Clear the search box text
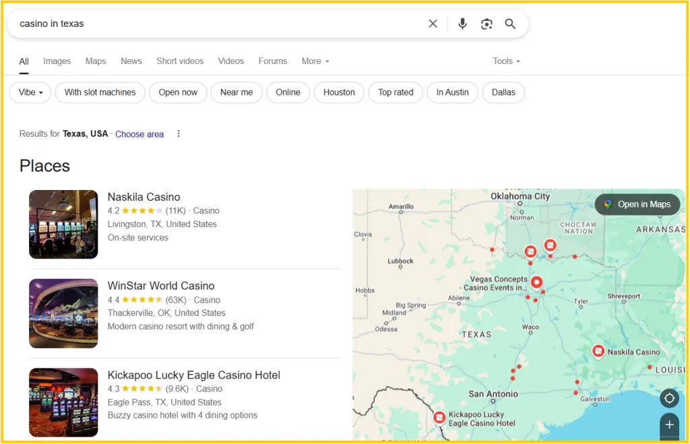The image size is (690, 444). point(433,24)
